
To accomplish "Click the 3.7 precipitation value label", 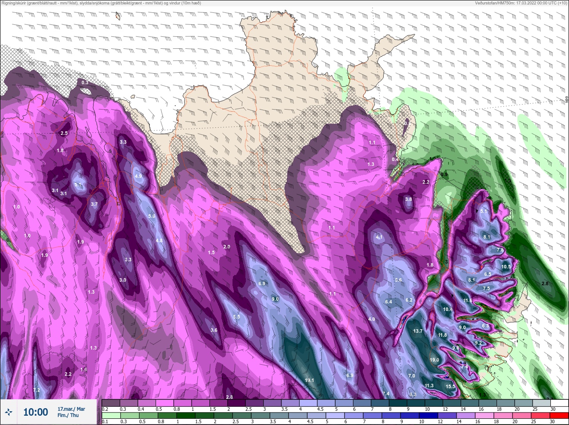I will (x=94, y=204).
